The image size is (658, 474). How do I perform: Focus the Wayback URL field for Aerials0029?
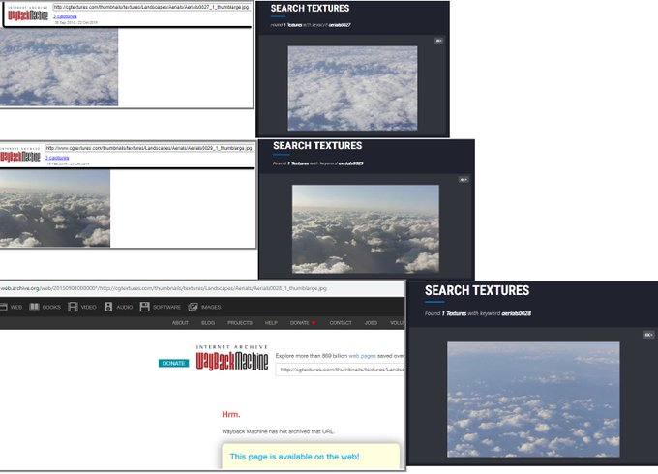pyautogui.click(x=149, y=149)
